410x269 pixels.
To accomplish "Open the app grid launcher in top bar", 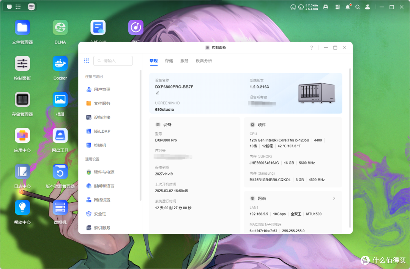I will click(x=18, y=7).
